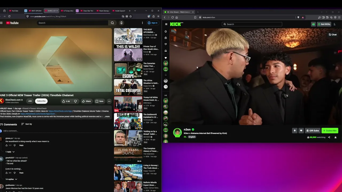Open Kick sidebar hamburger menu
Viewport: 342px width, 192px height.
click(x=166, y=24)
